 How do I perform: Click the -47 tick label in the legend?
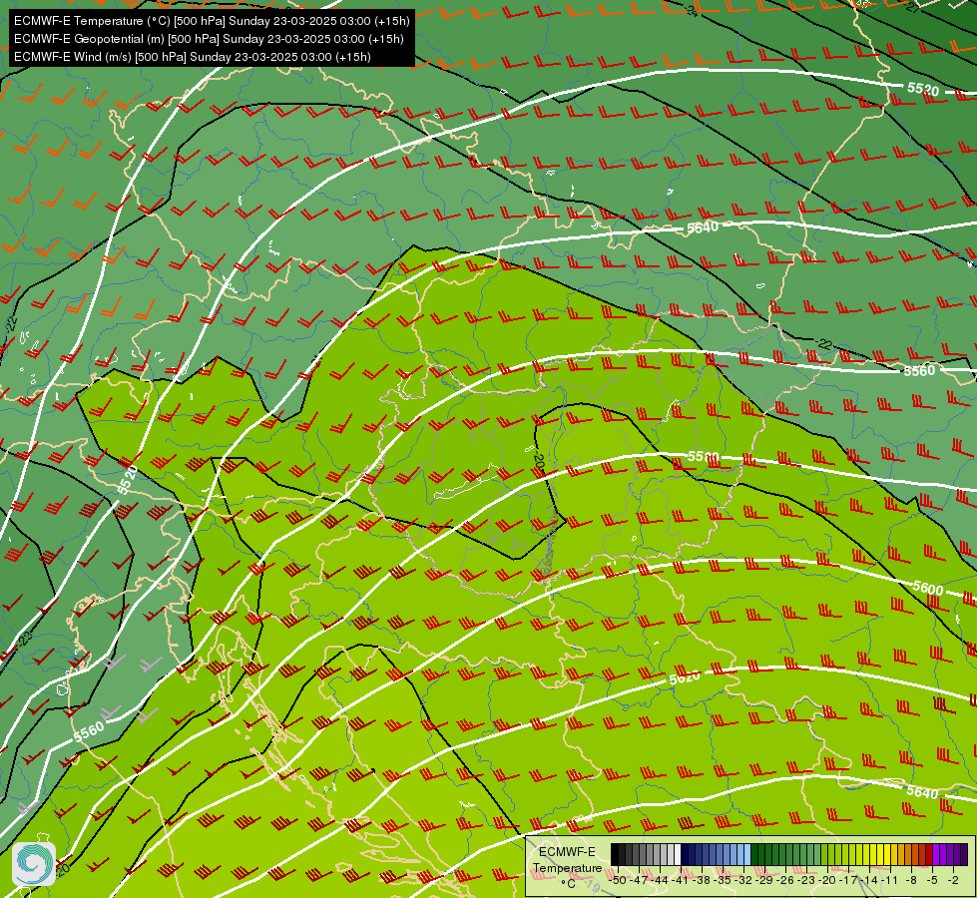click(x=640, y=880)
